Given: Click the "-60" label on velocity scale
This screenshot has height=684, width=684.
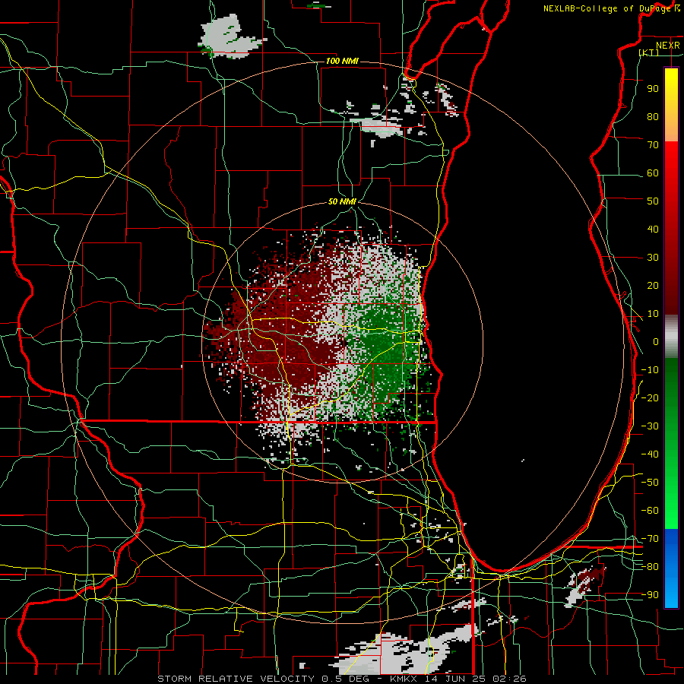Looking at the screenshot, I should click(x=650, y=511).
